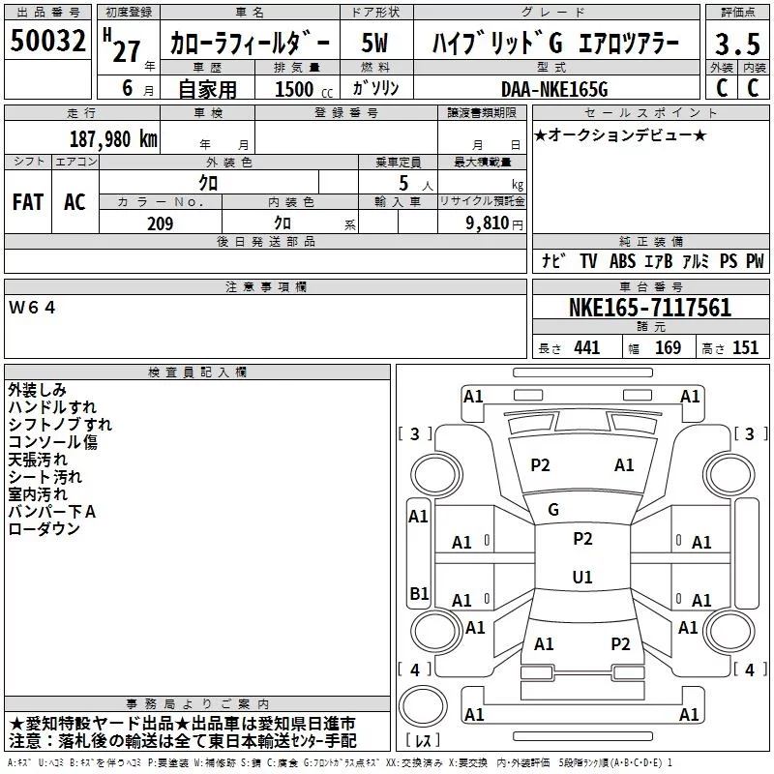Image resolution: width=774 pixels, height=774 pixels.
Task: Select the inspector note シート汚れ
Action: [x=45, y=477]
